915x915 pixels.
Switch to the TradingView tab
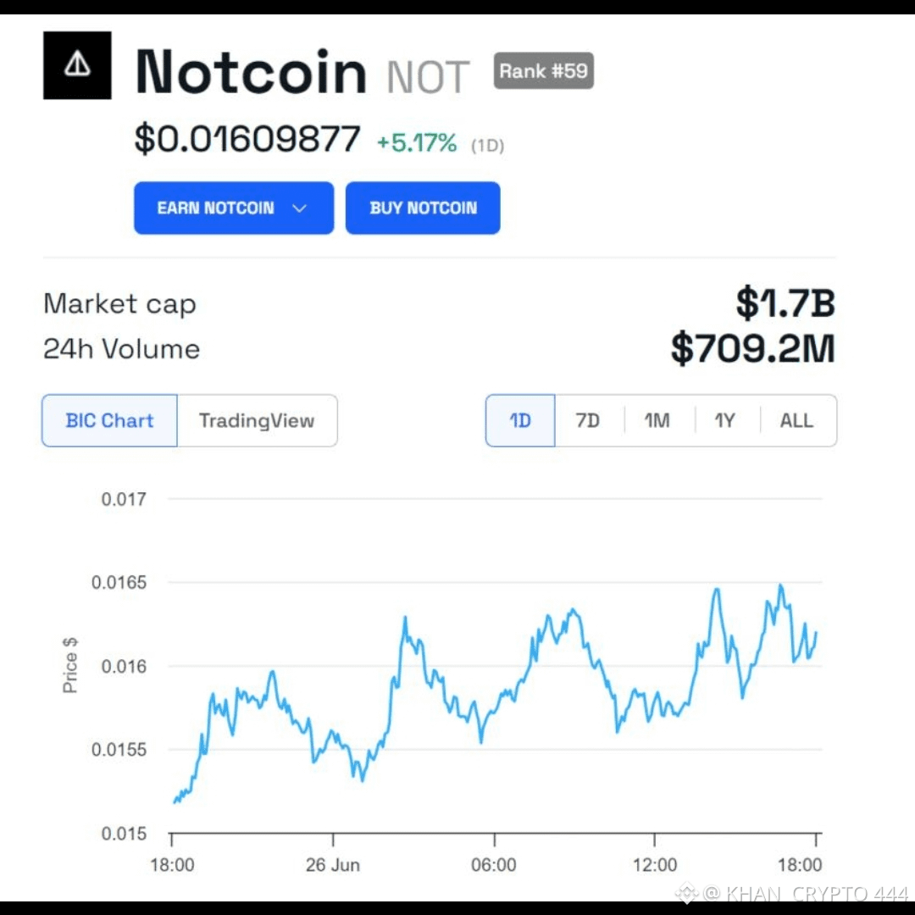pyautogui.click(x=257, y=421)
